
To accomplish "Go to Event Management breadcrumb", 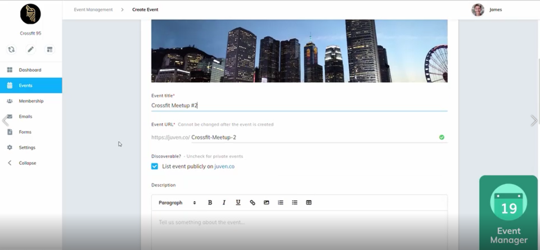I will point(93,10).
